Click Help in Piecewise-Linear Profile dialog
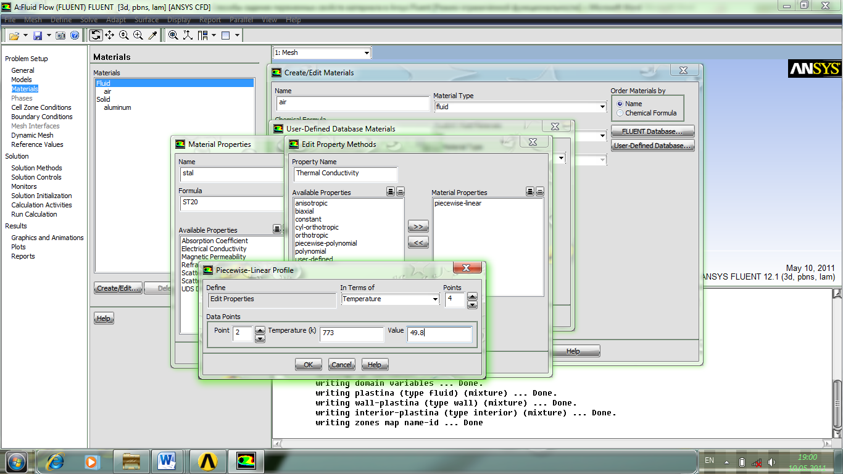 pyautogui.click(x=375, y=365)
